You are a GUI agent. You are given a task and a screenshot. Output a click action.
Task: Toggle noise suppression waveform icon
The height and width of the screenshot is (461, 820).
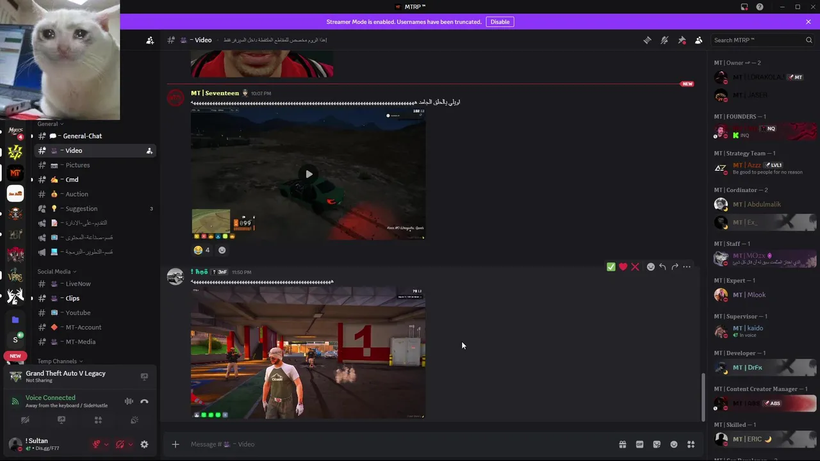[129, 401]
